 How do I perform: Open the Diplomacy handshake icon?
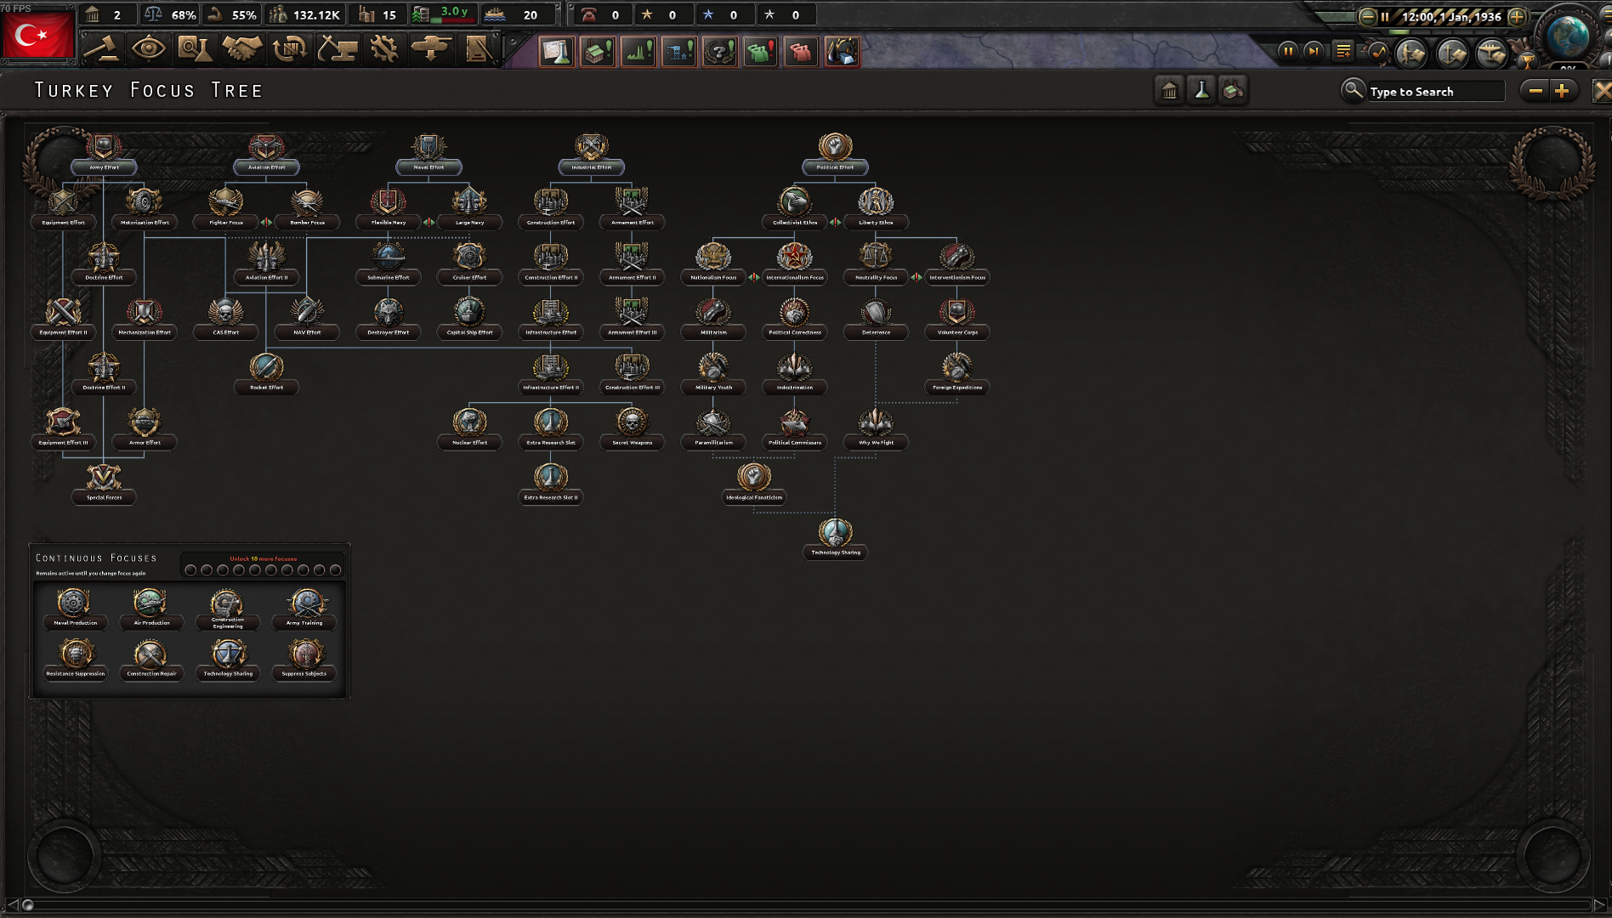(x=241, y=48)
